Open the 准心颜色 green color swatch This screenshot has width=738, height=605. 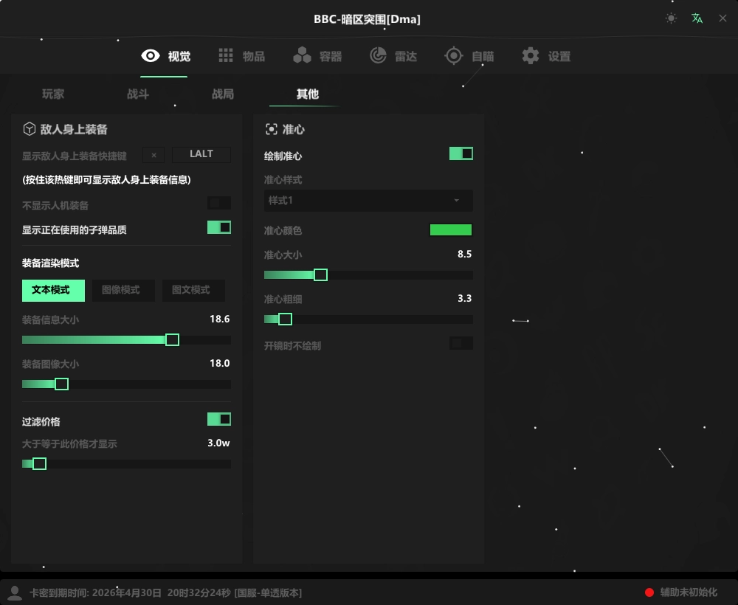tap(450, 230)
